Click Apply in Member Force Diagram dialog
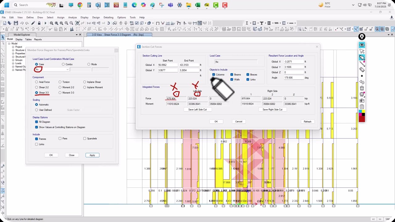 click(x=92, y=155)
